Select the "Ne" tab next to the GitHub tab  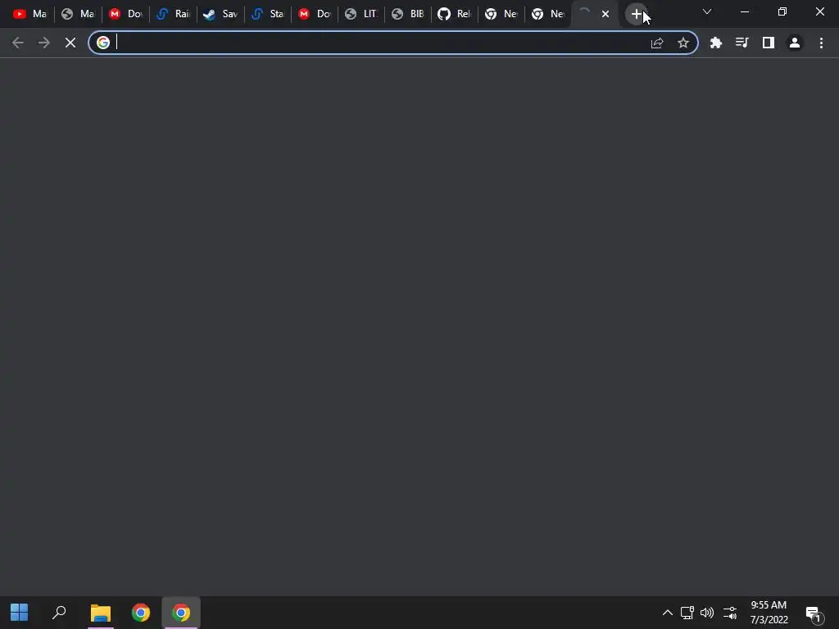[501, 14]
